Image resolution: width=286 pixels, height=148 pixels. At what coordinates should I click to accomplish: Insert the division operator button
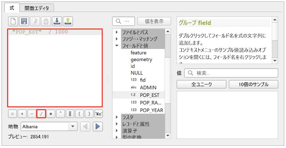[41, 114]
